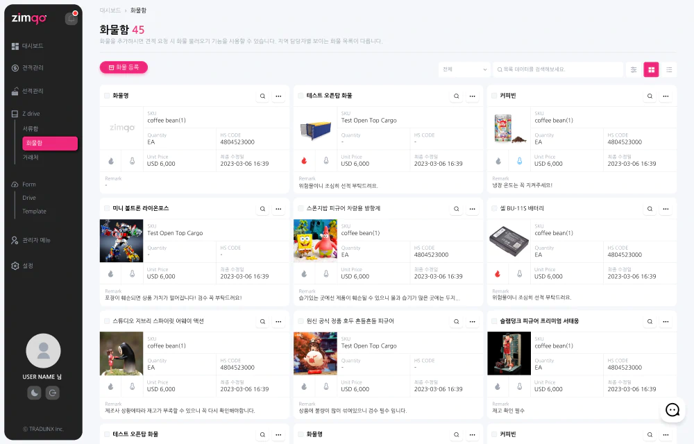Open the 선적관리 (shipment management) sidebar icon
Image resolution: width=694 pixels, height=444 pixels.
point(15,90)
